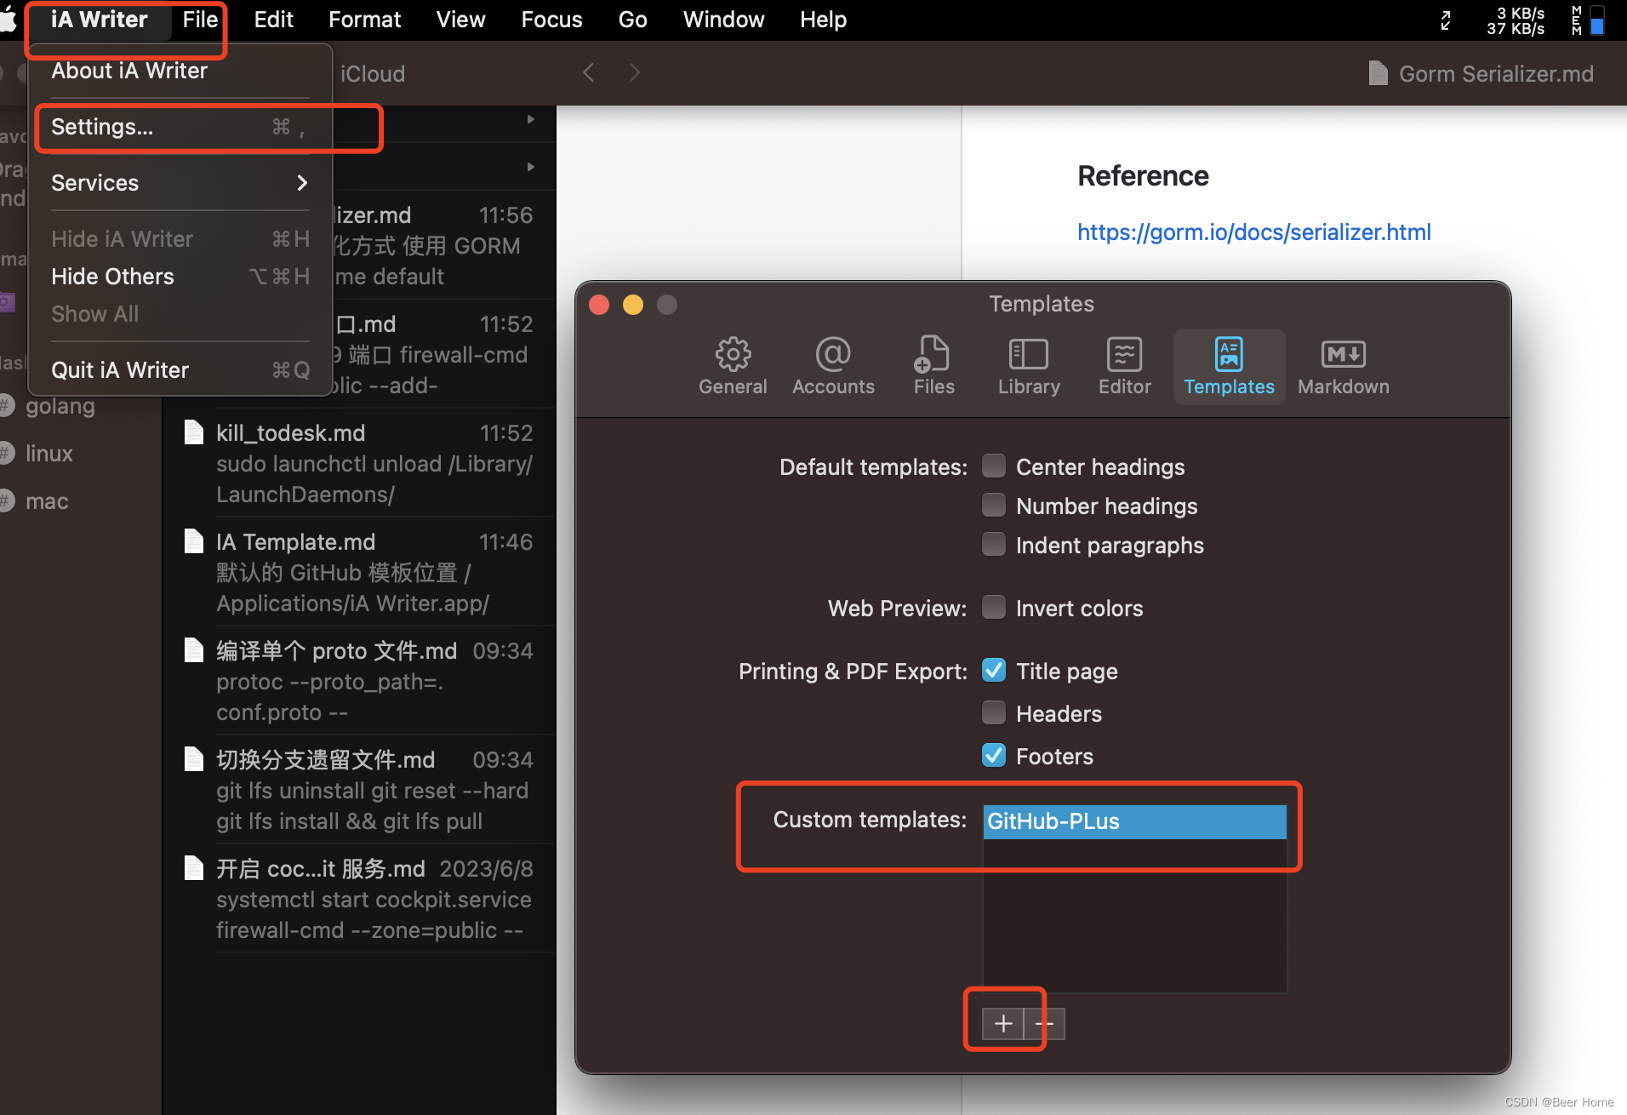1627x1115 pixels.
Task: Open the Apple menu
Action: point(9,20)
